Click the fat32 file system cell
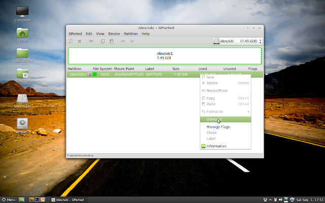Image resolution: width=325 pixels, height=203 pixels. click(x=105, y=75)
